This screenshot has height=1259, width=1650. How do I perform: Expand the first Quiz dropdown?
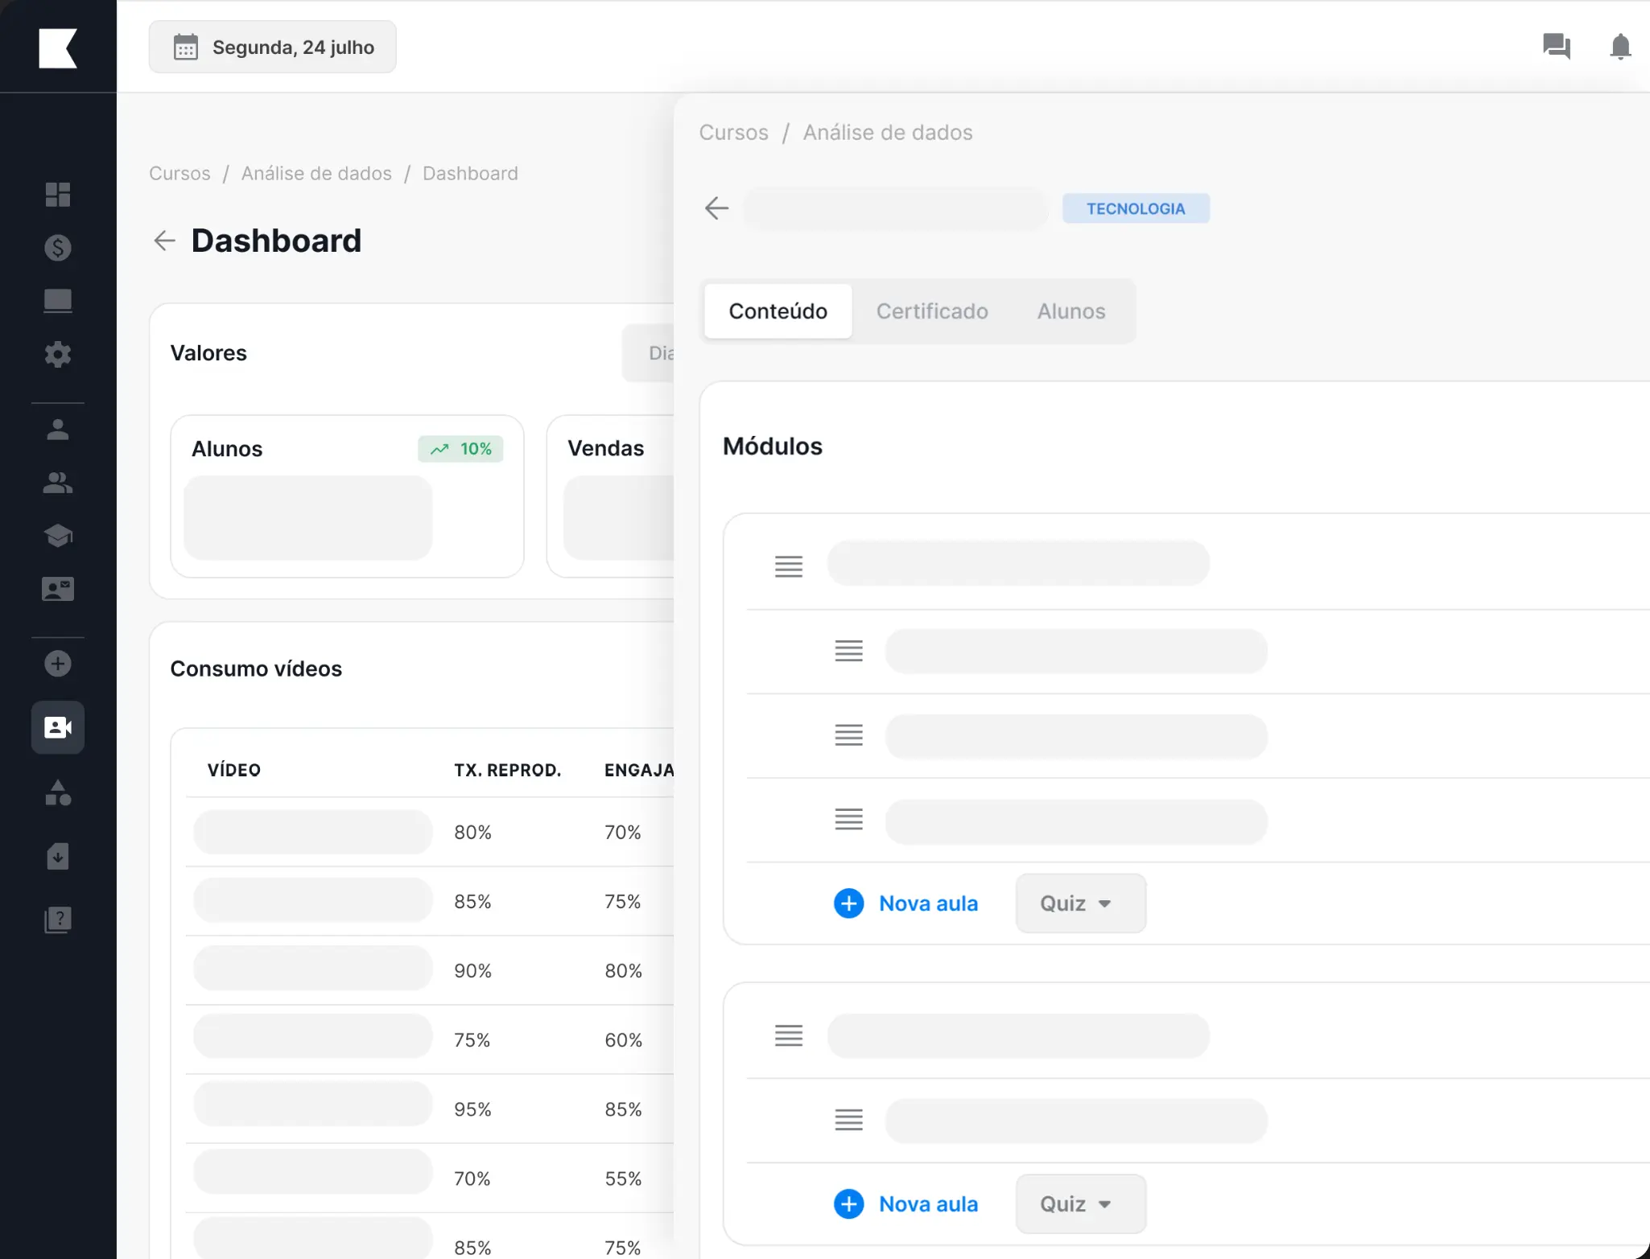[1079, 903]
